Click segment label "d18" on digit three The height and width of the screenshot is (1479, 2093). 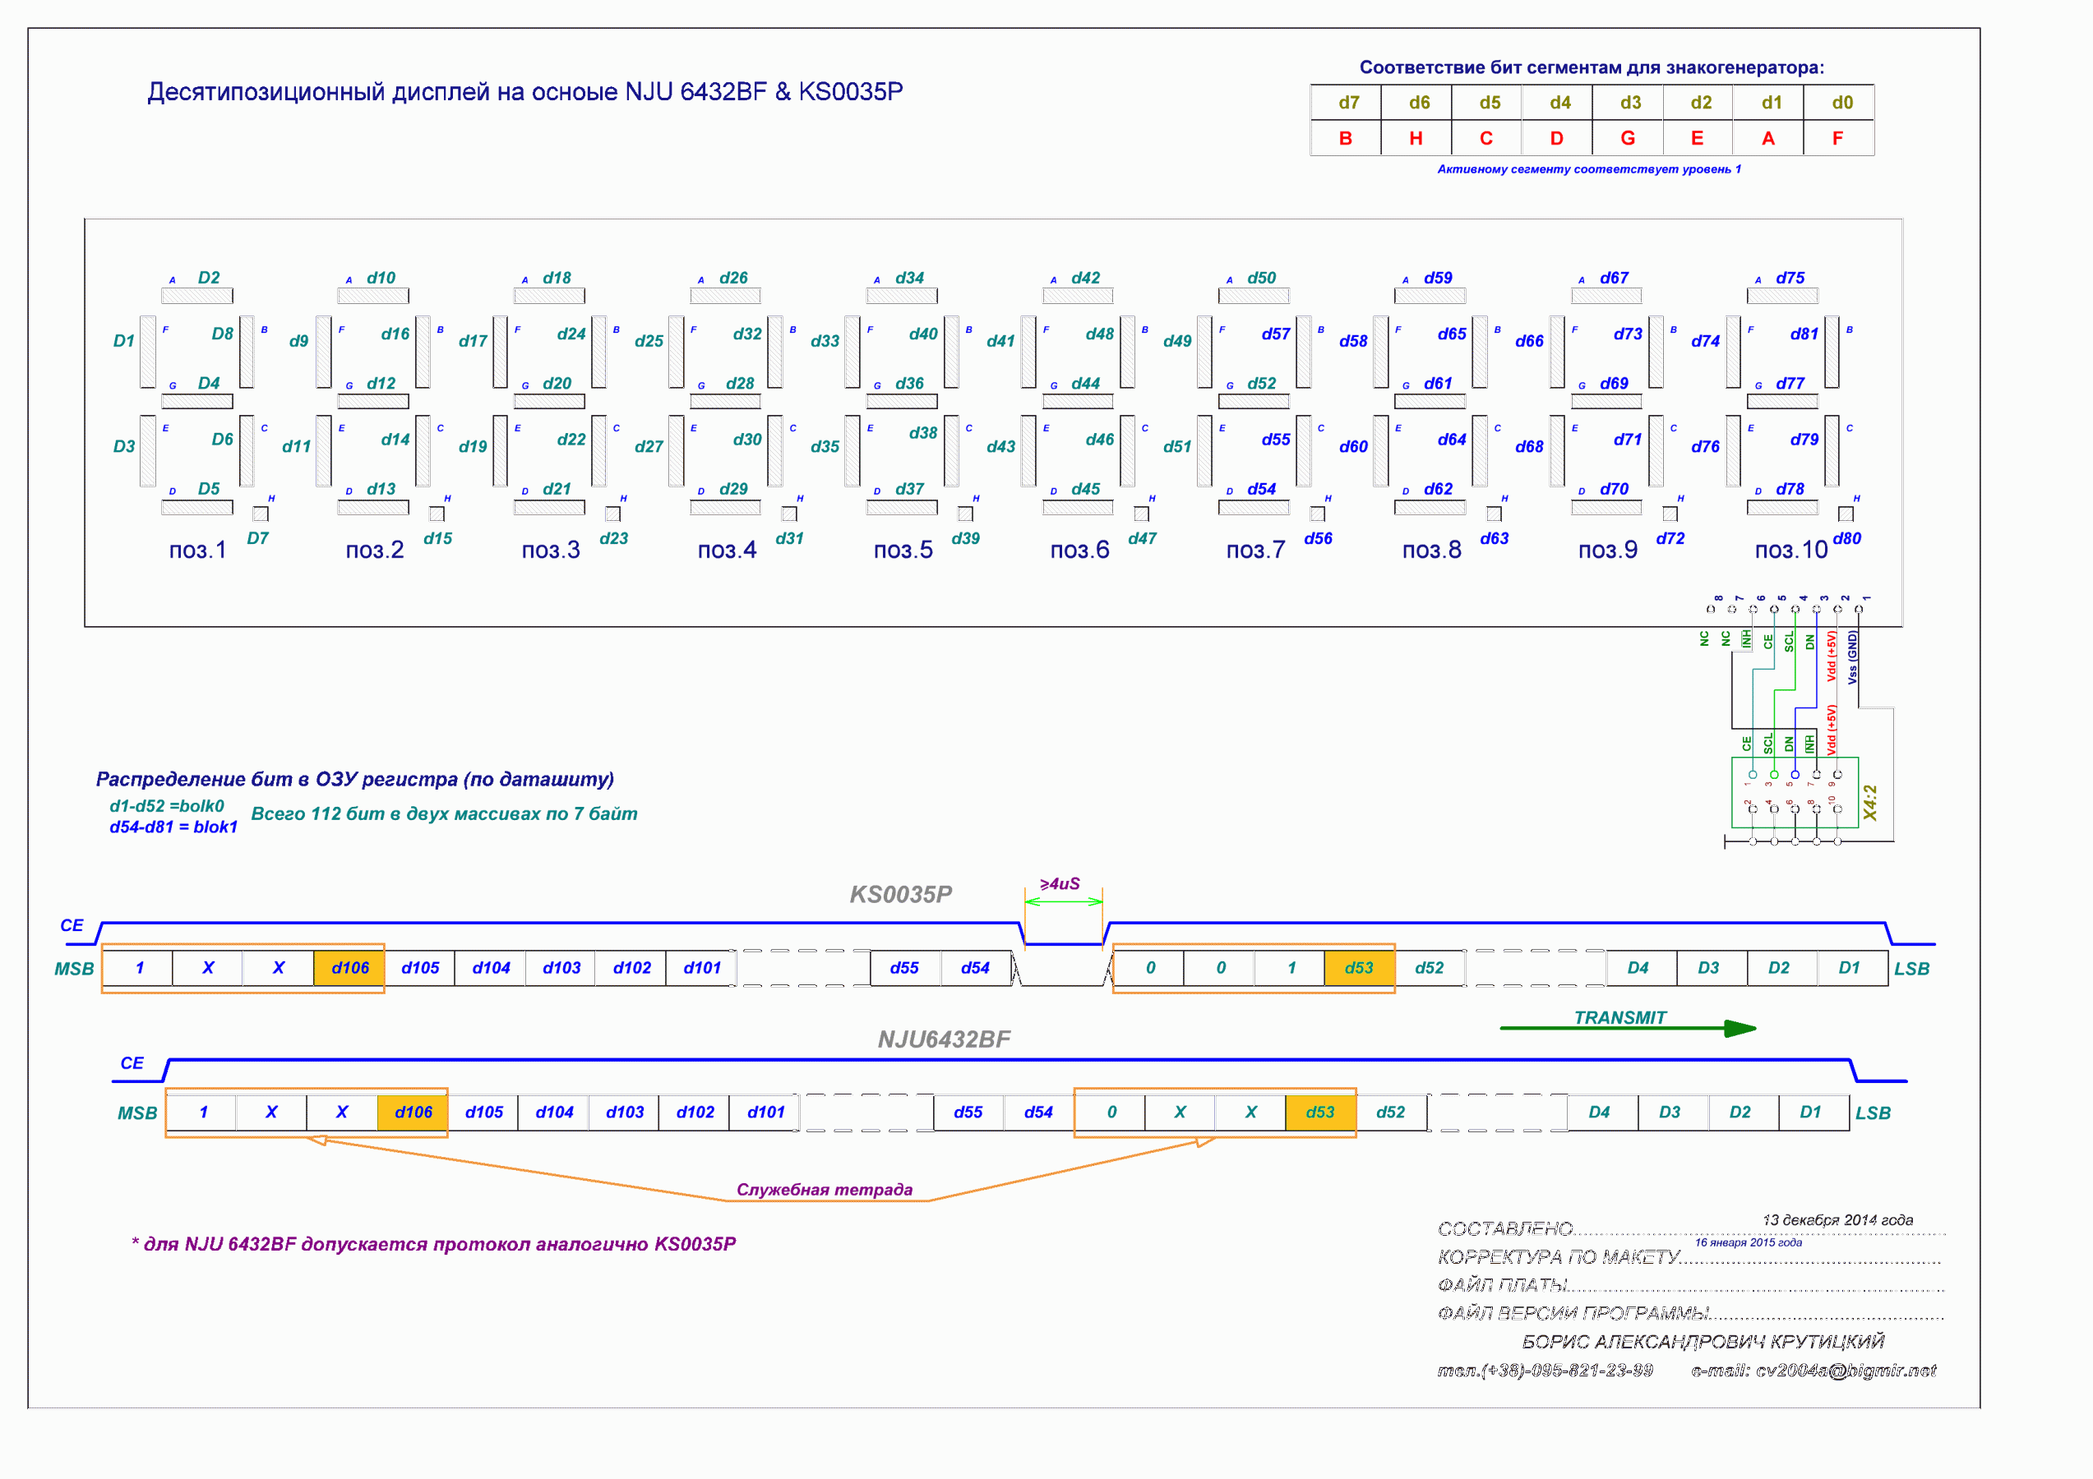pos(557,278)
